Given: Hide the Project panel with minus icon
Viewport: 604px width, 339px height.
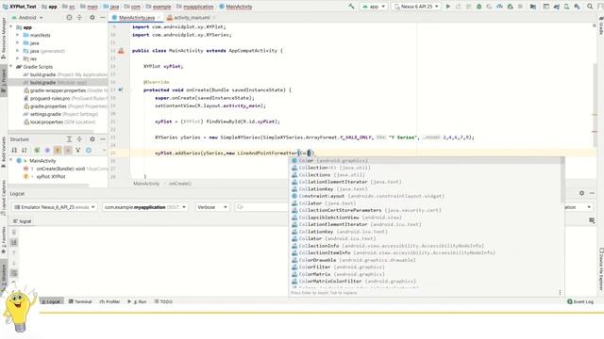Looking at the screenshot, I should [x=103, y=17].
